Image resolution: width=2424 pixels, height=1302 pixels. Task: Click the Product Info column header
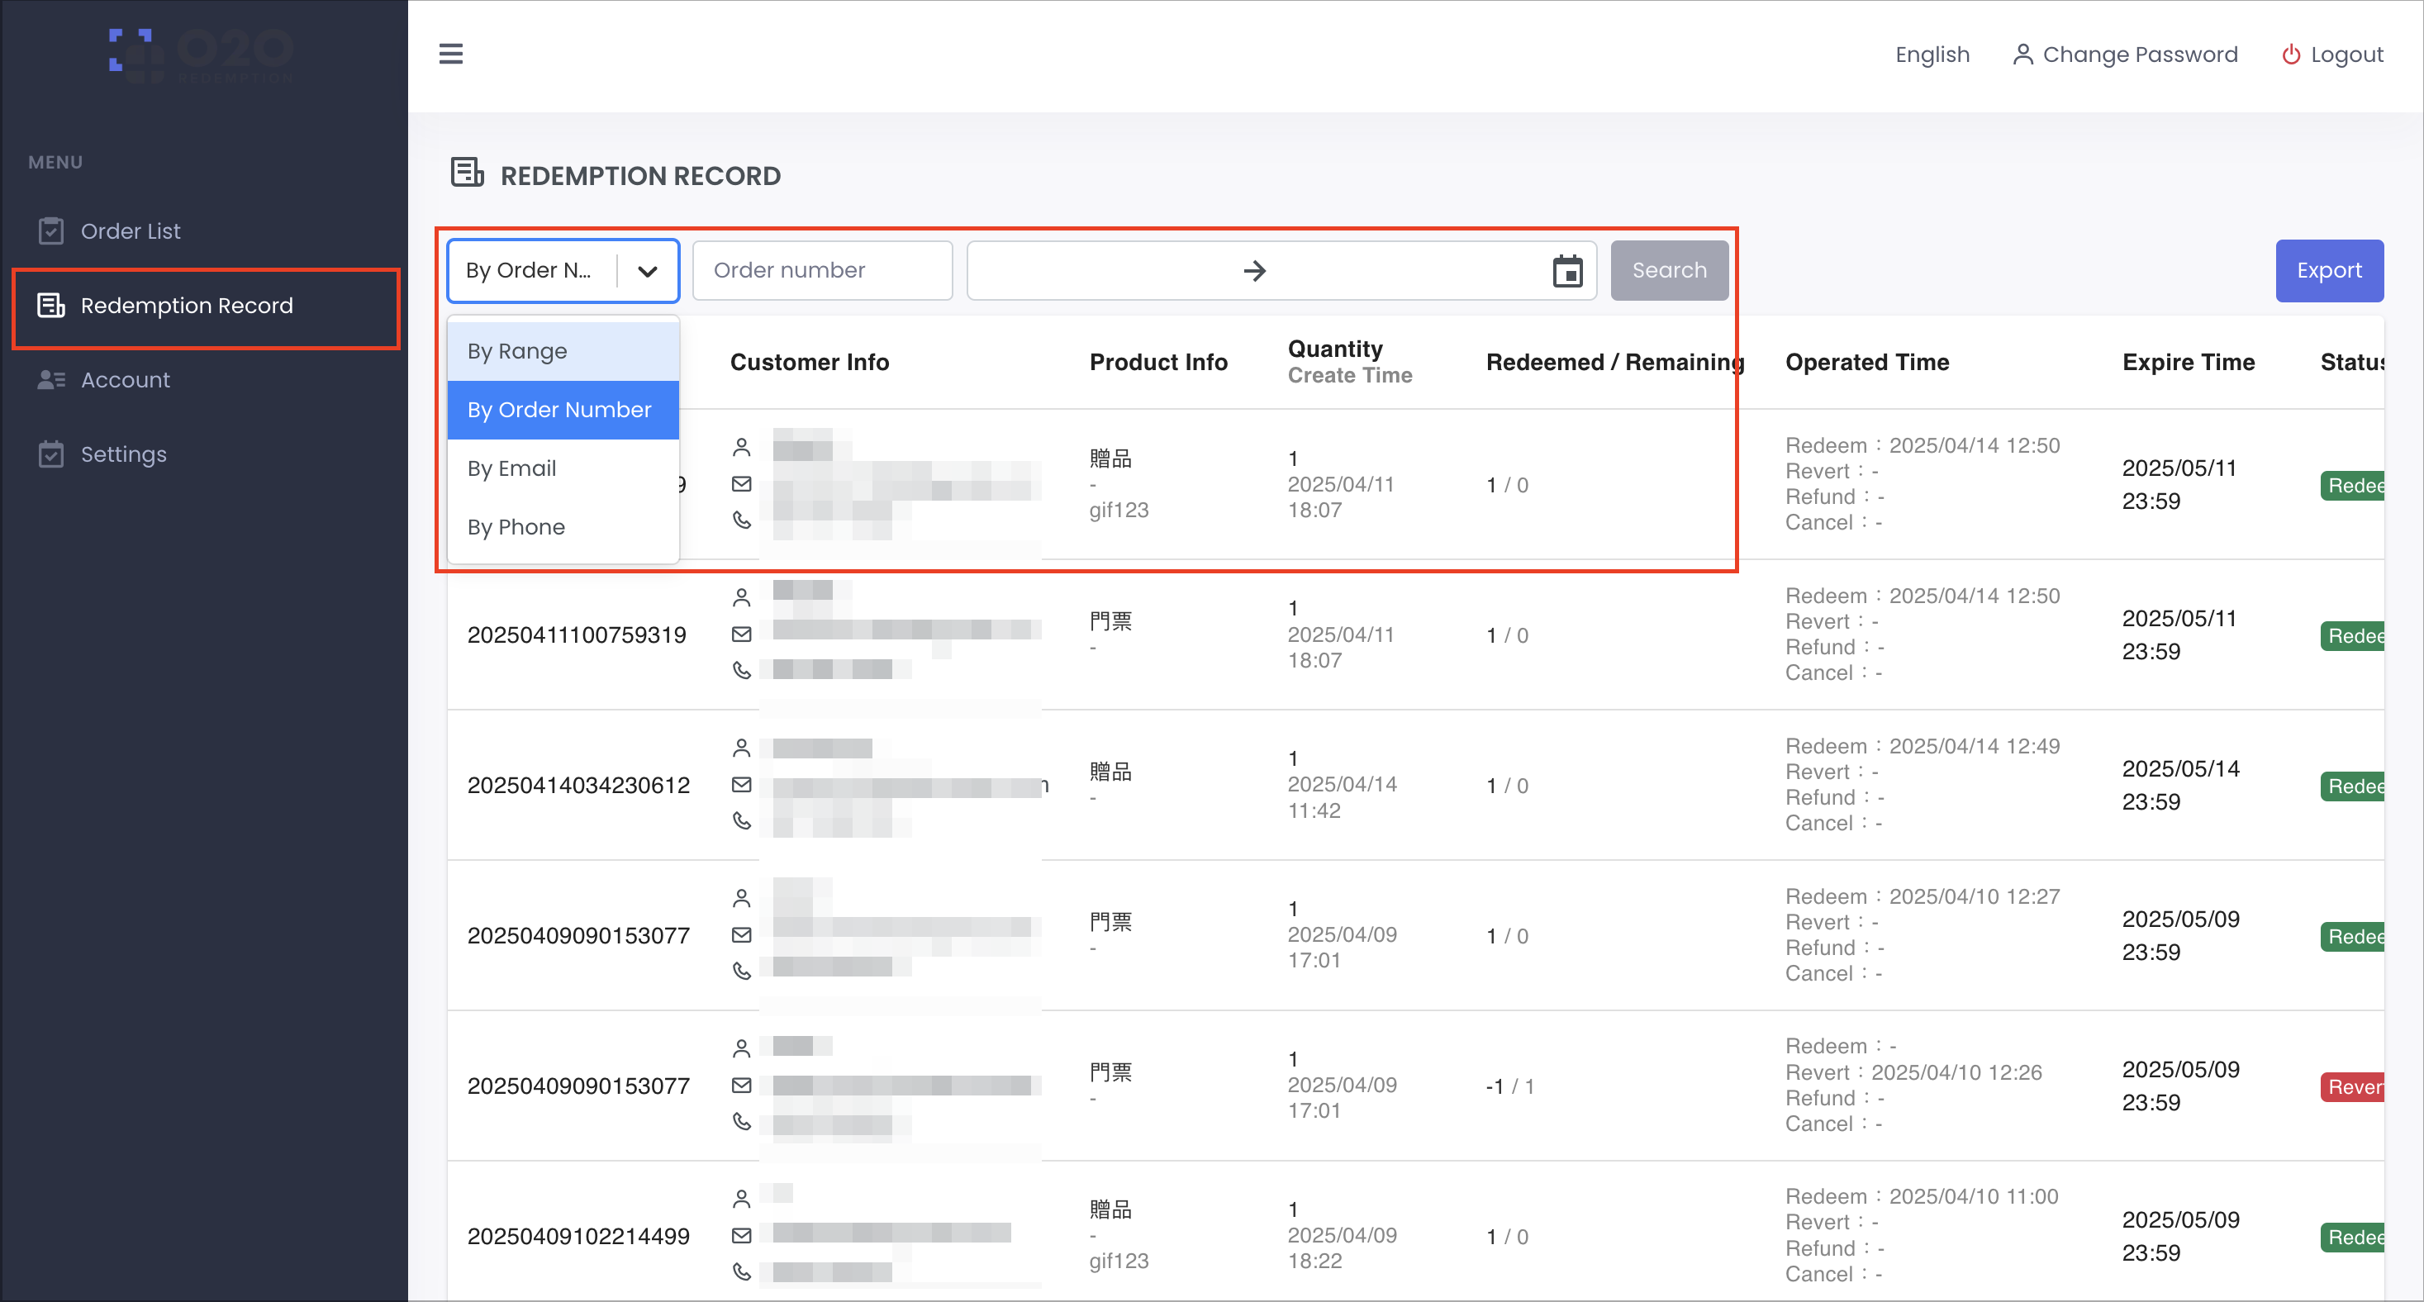click(1157, 362)
